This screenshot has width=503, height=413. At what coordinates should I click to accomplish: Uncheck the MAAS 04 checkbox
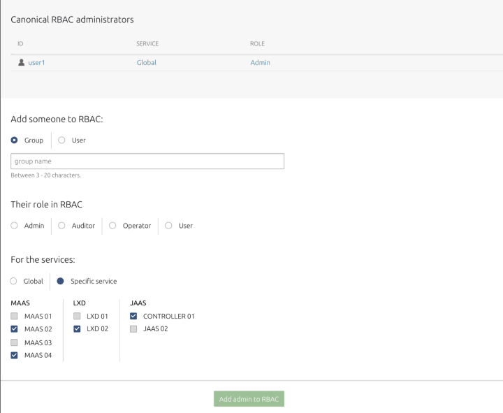tap(15, 354)
